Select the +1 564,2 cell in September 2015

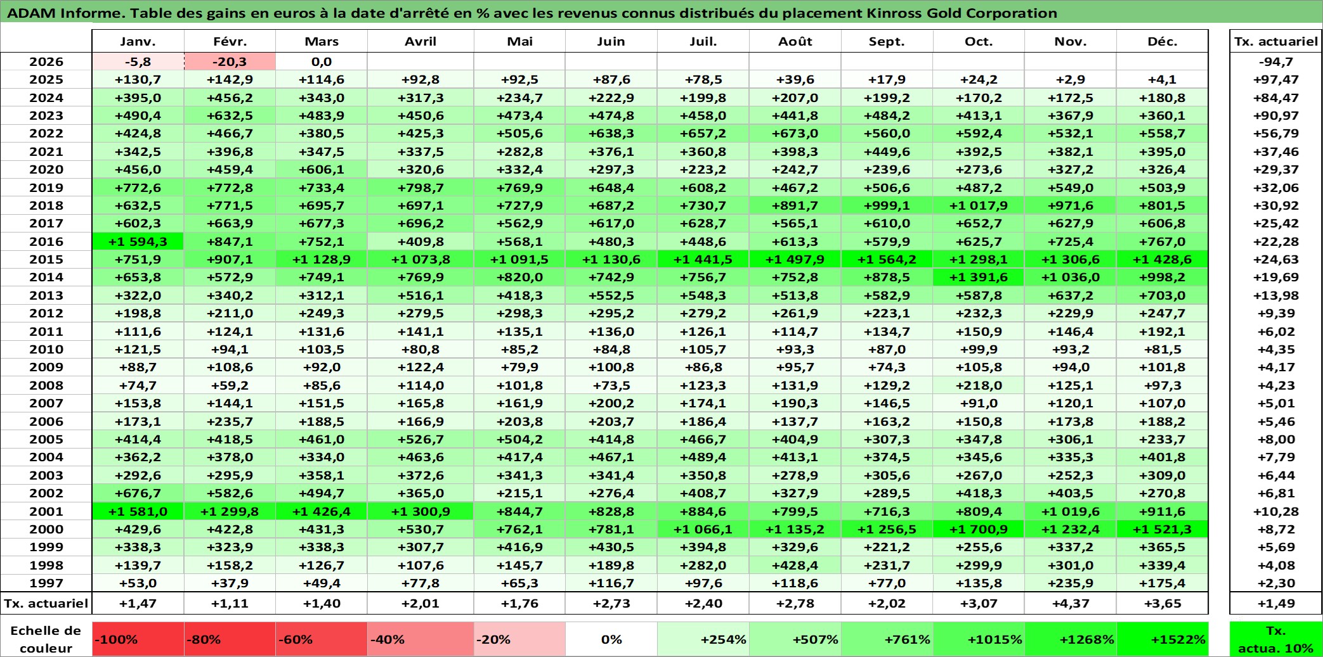887,259
